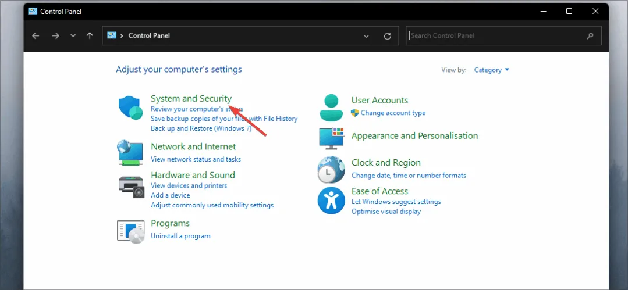
Task: Expand the address bar history dropdown
Action: click(366, 36)
